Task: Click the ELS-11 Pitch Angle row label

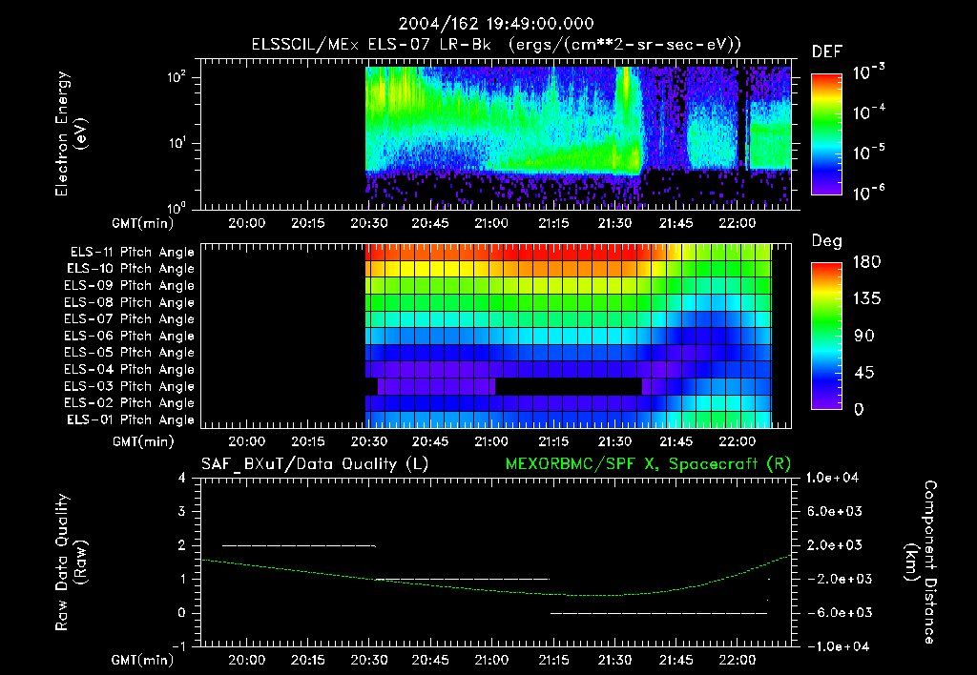Action: [x=132, y=253]
